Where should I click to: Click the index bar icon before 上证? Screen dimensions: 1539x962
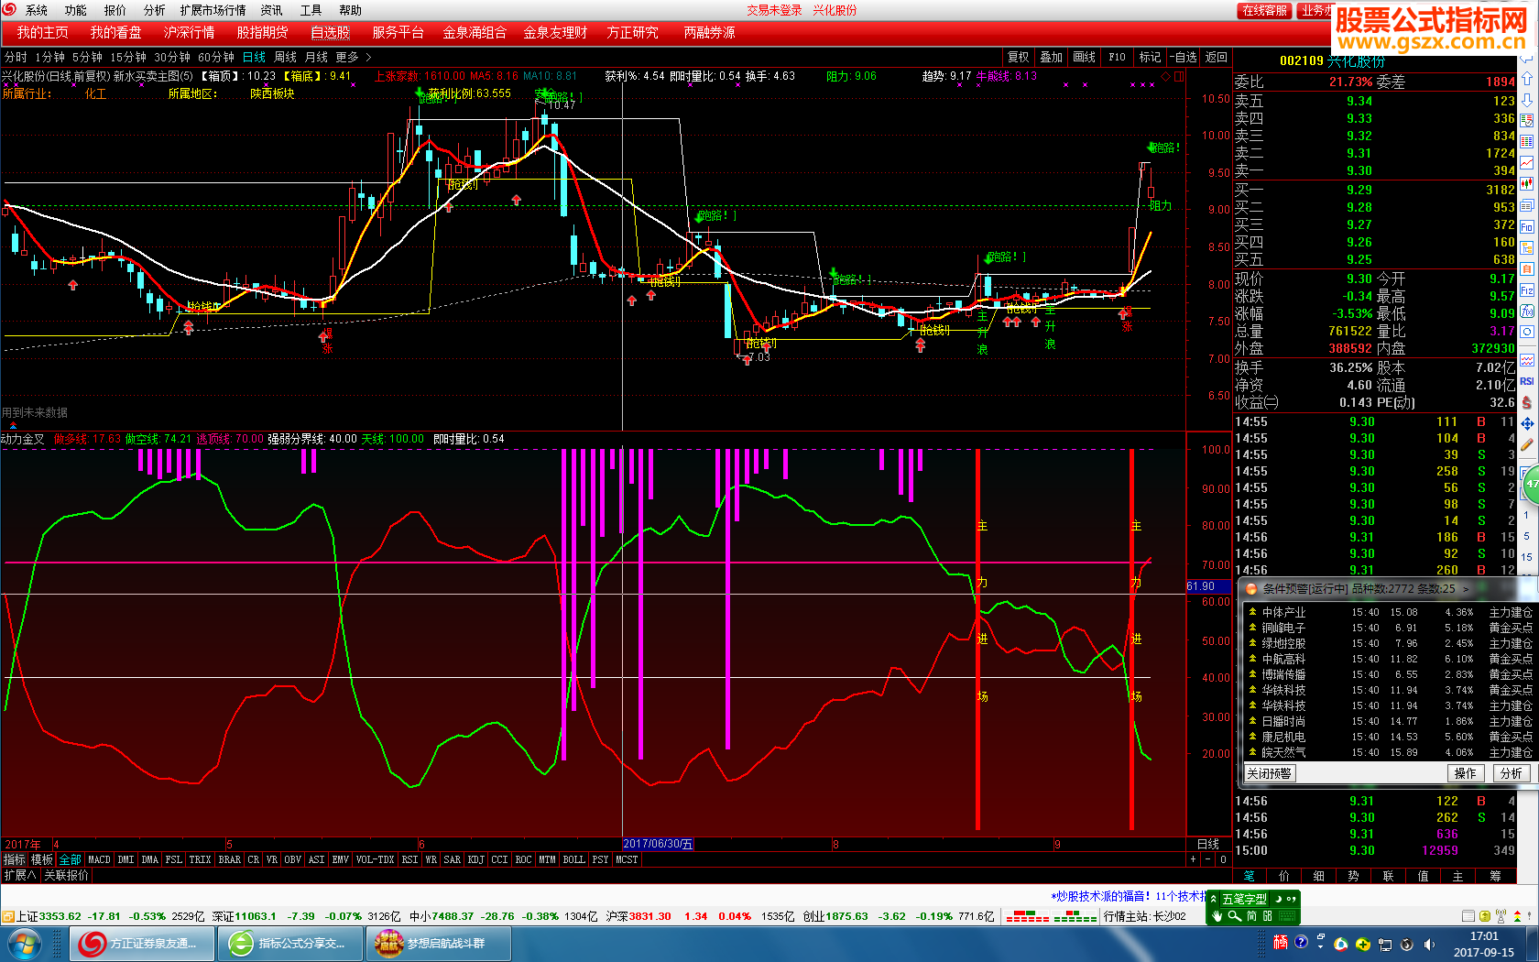point(7,916)
